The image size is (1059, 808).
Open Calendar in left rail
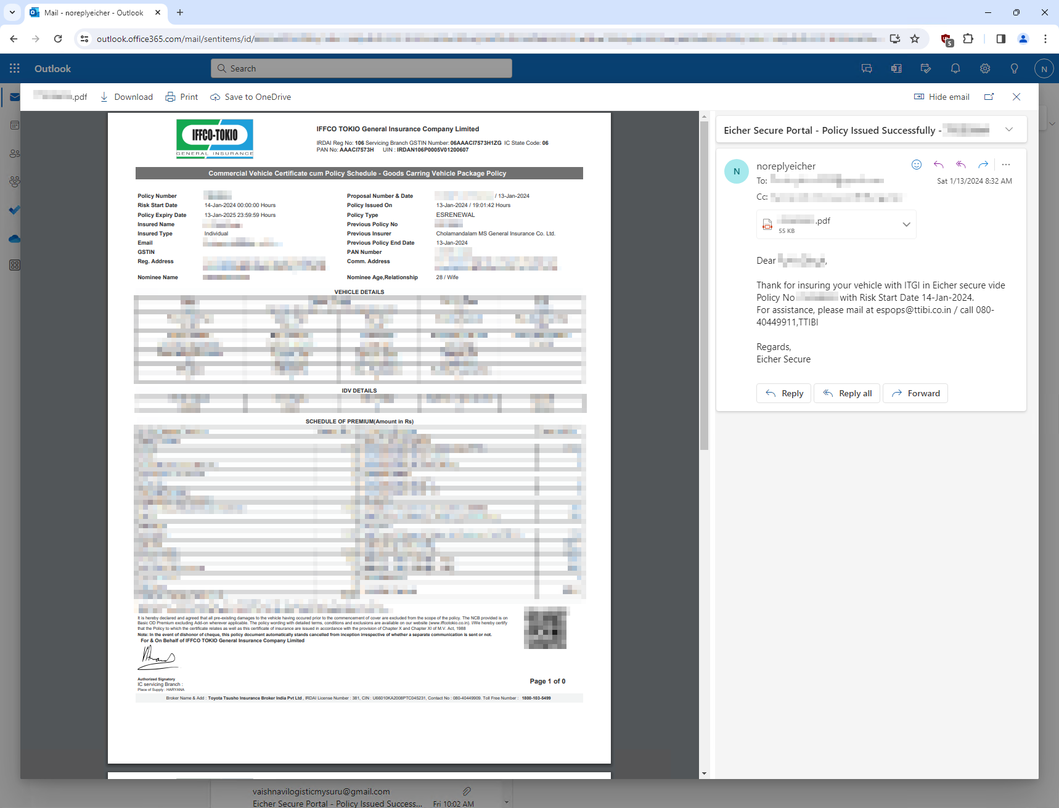[x=15, y=125]
